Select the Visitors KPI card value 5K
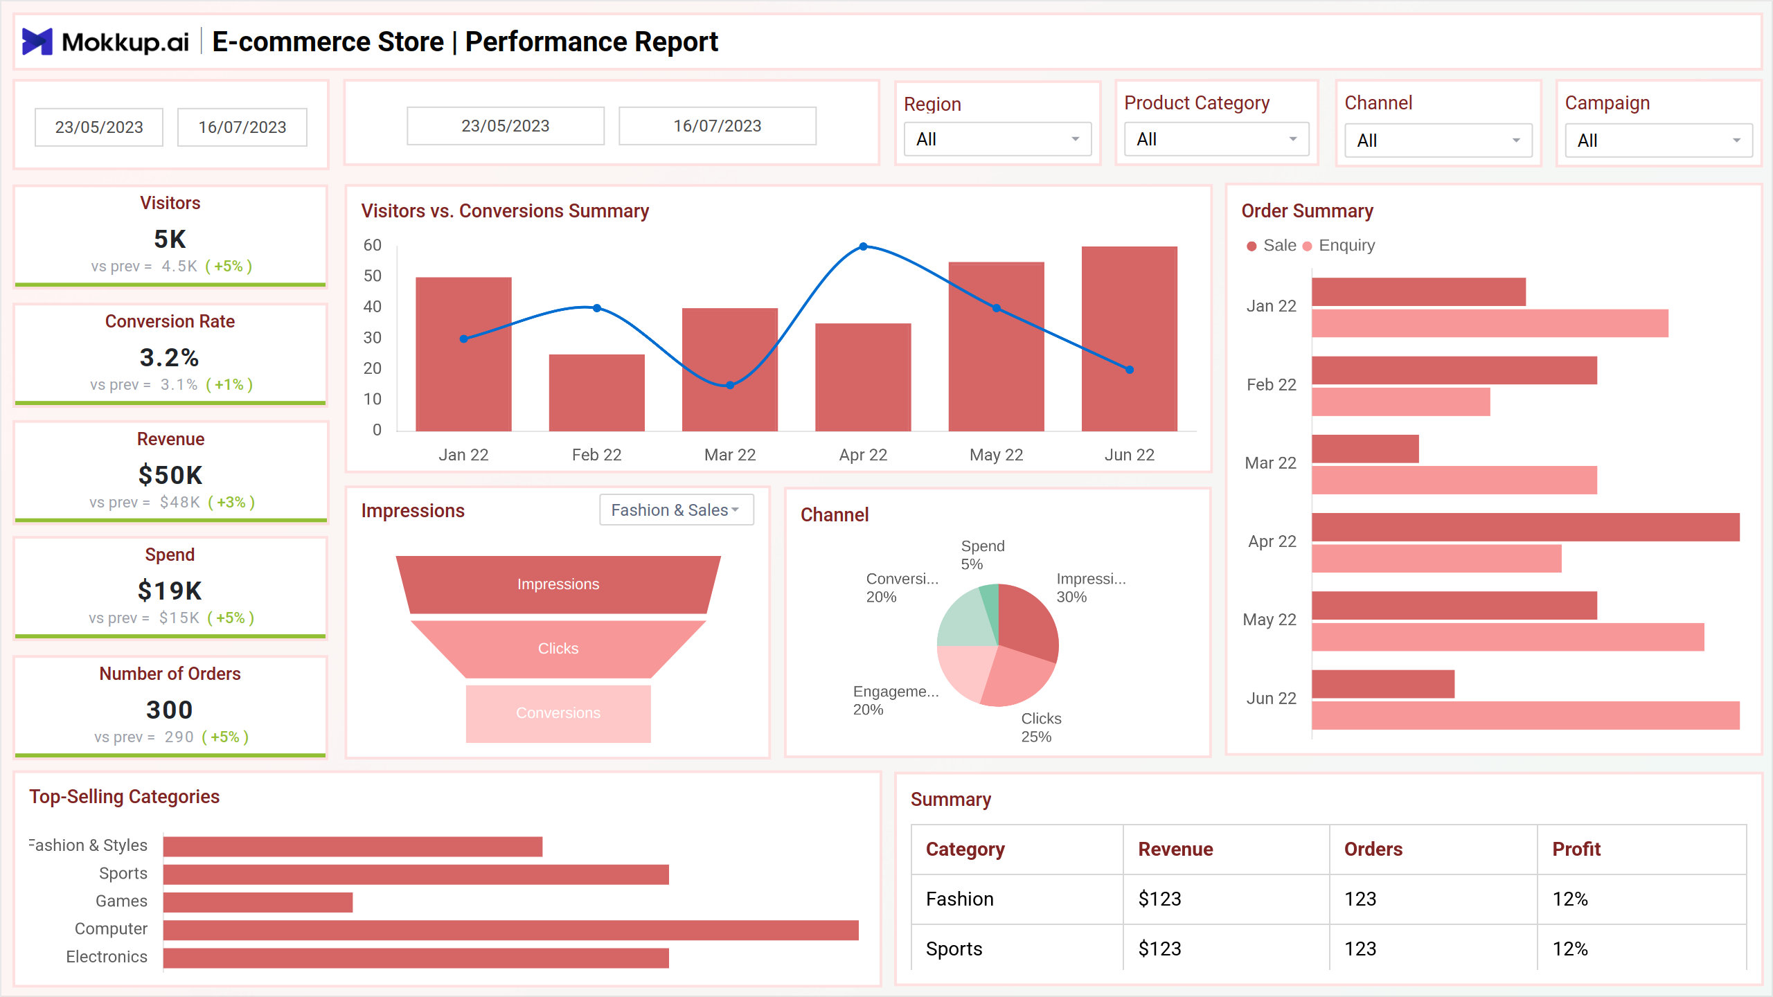Screen dimensions: 1773x997 tap(170, 239)
